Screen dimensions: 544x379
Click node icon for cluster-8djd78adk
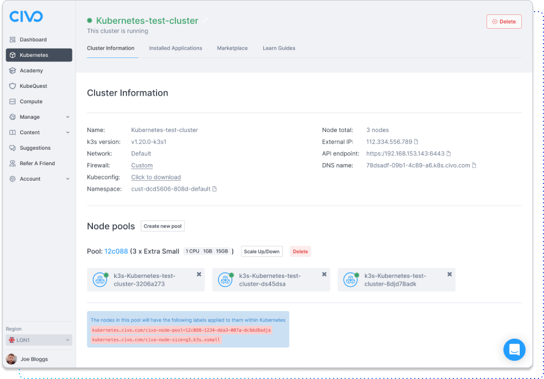351,280
